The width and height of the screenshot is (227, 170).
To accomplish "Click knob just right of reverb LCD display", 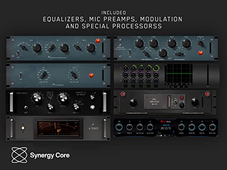I will pos(181,127).
